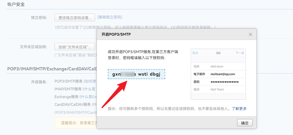This screenshot has width=293, height=135.
Task: Close the 开启POP3/SMTP dialog with the X
Action: [250, 34]
